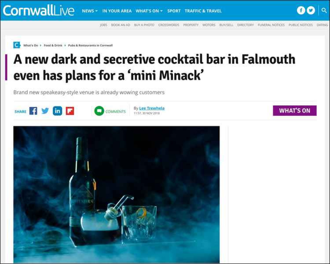Open Pubs & Restaurants in Cornwall breadcrumb
Viewport: 330px width, 264px height.
point(90,45)
